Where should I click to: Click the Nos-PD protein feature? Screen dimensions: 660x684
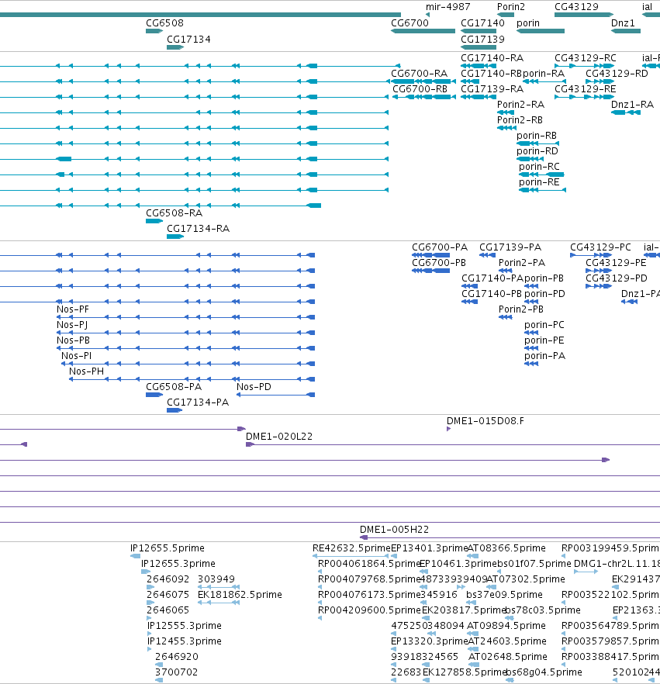pos(275,395)
